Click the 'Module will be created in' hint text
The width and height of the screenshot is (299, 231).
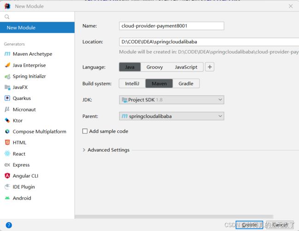(209, 52)
